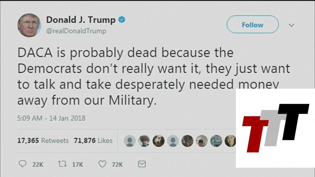The width and height of the screenshot is (315, 177).
Task: Click the liker avatar showing a dog
Action: click(158, 141)
